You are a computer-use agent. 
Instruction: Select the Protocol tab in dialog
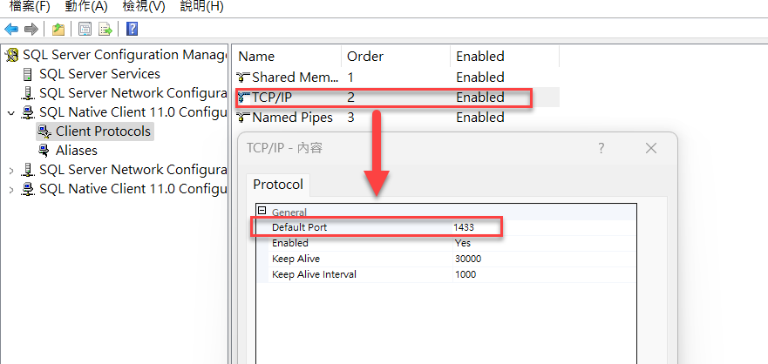coord(278,185)
